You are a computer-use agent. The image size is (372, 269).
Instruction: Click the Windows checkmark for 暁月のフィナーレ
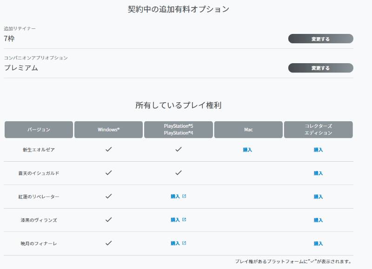click(x=109, y=243)
